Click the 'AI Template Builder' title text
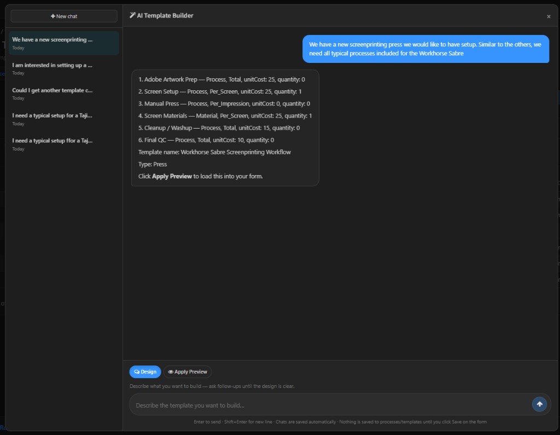 click(165, 15)
